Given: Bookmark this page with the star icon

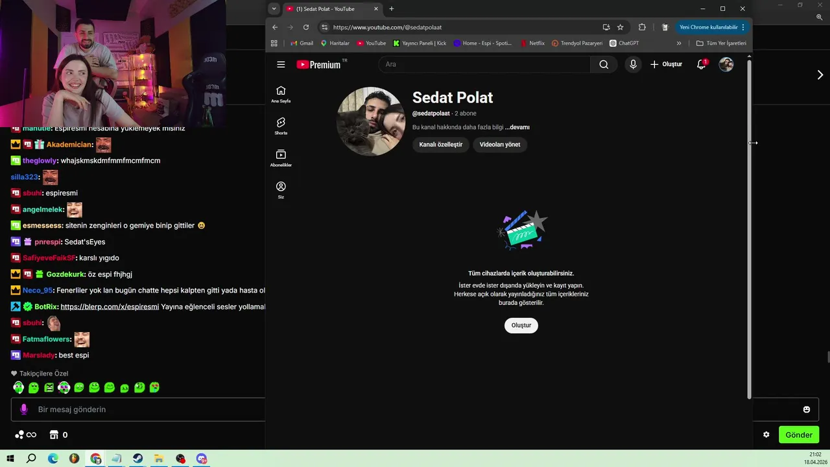Looking at the screenshot, I should [x=621, y=27].
